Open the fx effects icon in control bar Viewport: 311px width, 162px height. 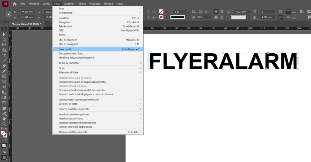[x=207, y=12]
